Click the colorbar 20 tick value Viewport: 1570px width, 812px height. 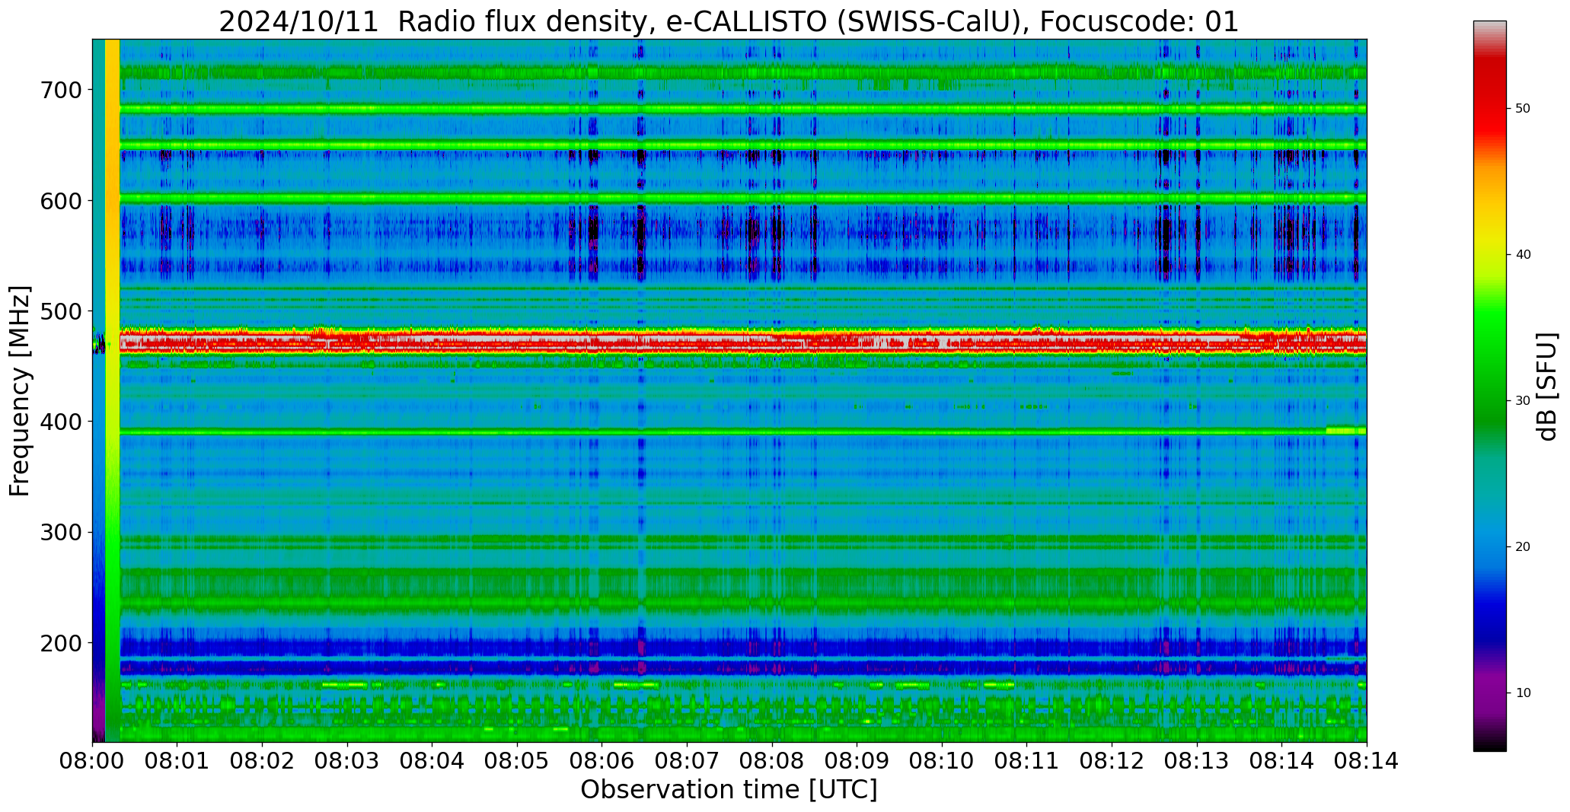click(x=1523, y=547)
